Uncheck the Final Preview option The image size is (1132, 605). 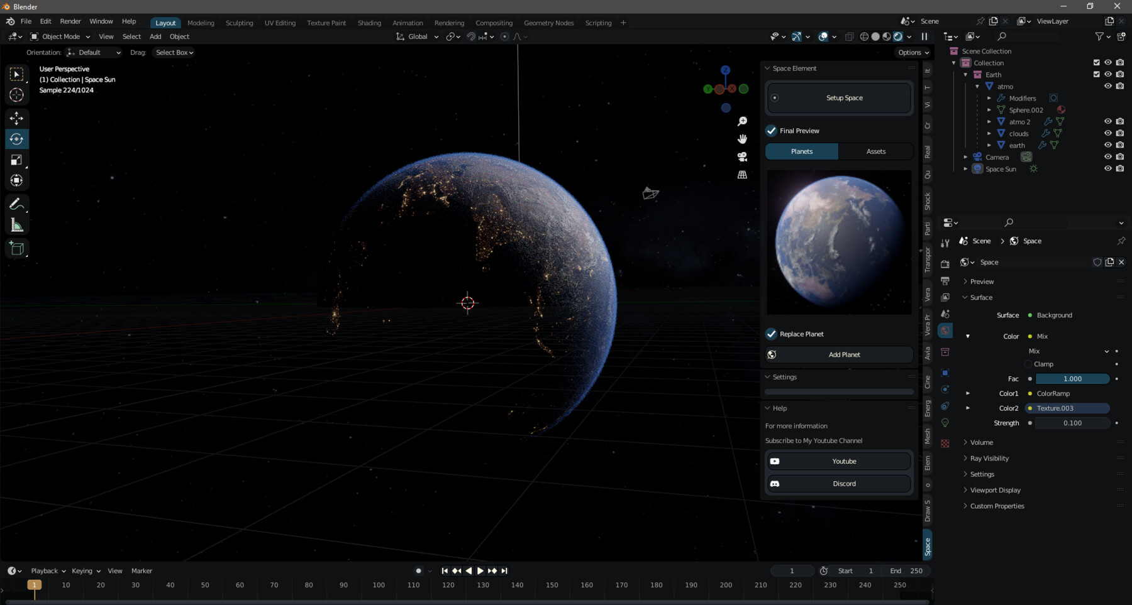tap(772, 130)
